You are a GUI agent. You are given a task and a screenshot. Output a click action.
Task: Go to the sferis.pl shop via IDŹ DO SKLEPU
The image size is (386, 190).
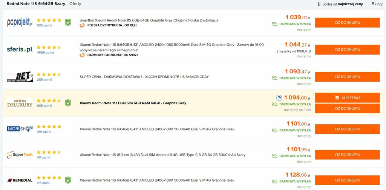coord(347,49)
